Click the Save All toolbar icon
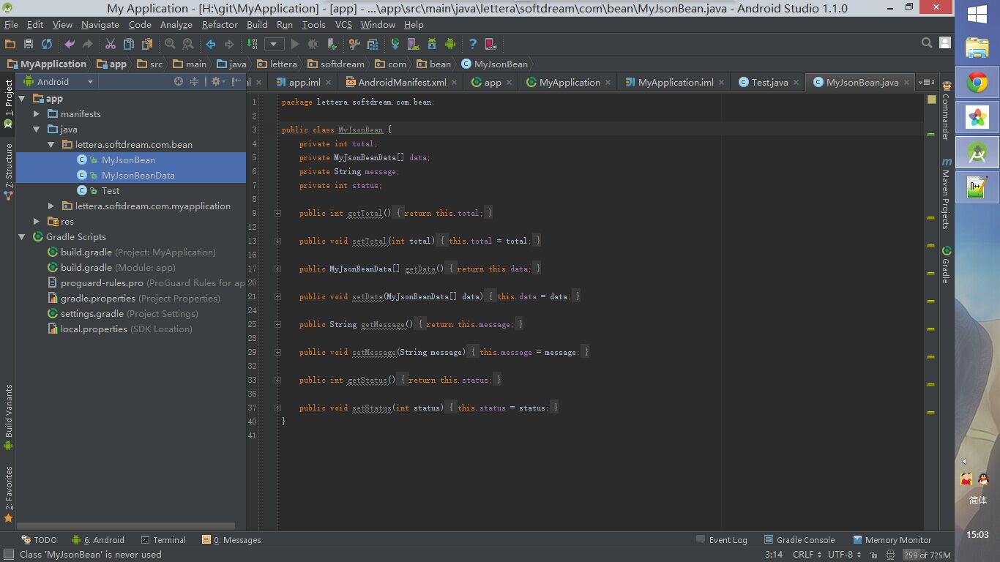The height and width of the screenshot is (562, 1000). 28,44
